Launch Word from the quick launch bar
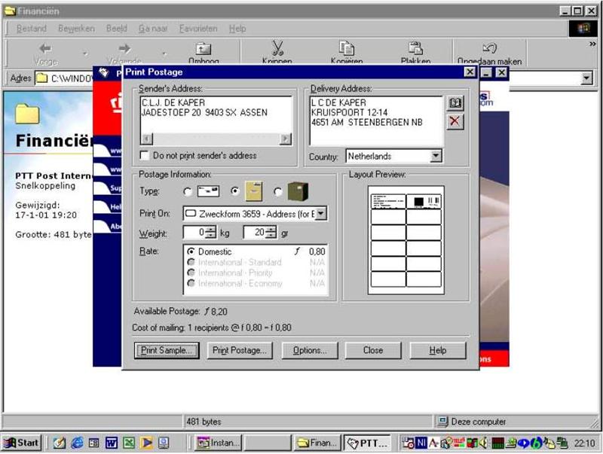The width and height of the screenshot is (603, 454). [x=111, y=443]
